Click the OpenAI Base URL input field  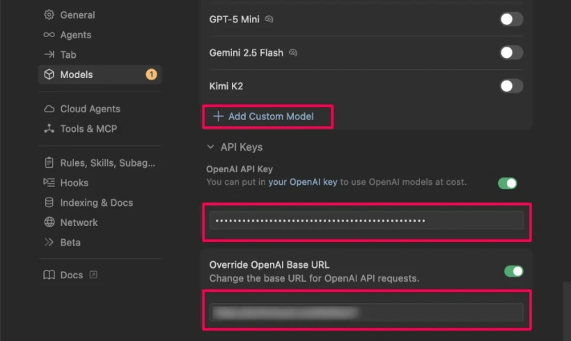366,312
